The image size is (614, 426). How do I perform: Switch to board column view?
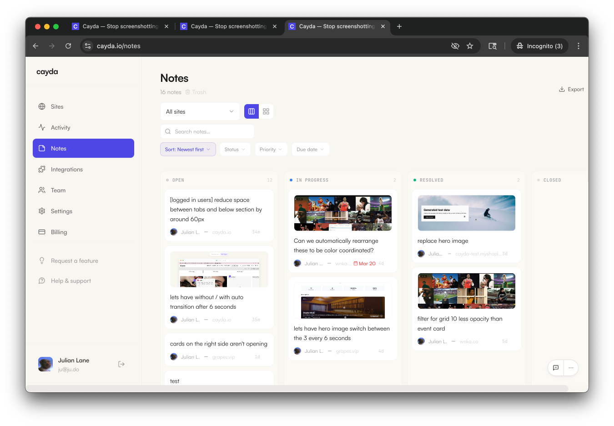point(252,111)
